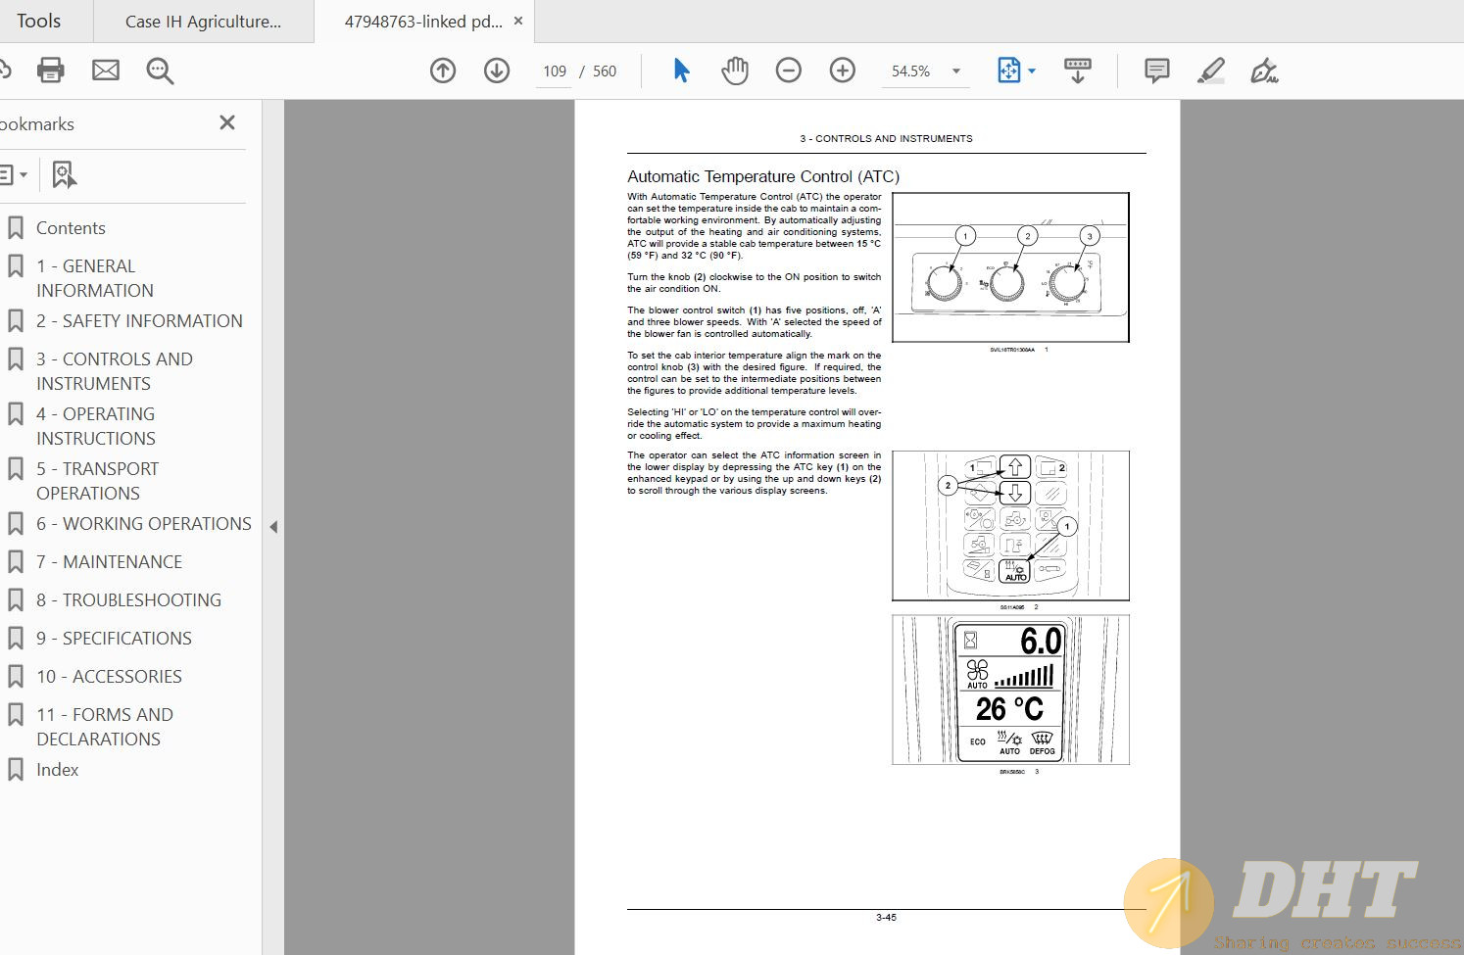This screenshot has height=955, width=1464.
Task: Zoom in using the plus icon
Action: click(842, 71)
